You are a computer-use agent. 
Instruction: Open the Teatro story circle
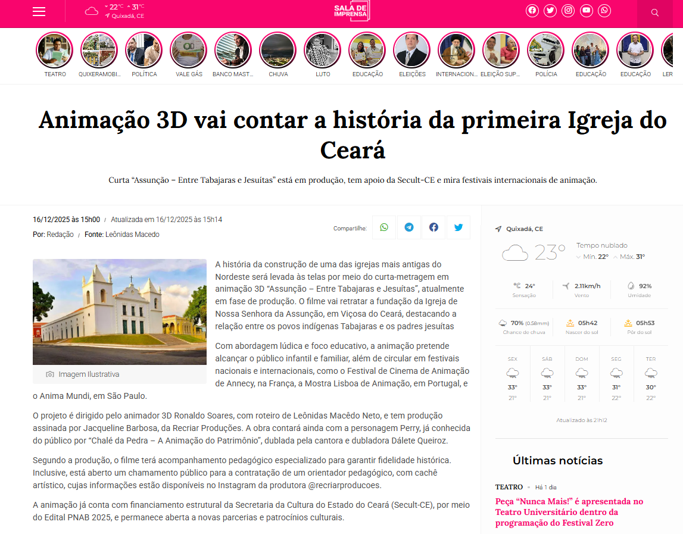click(x=55, y=50)
